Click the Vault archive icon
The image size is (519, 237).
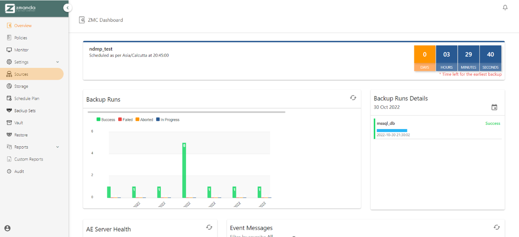(9, 123)
